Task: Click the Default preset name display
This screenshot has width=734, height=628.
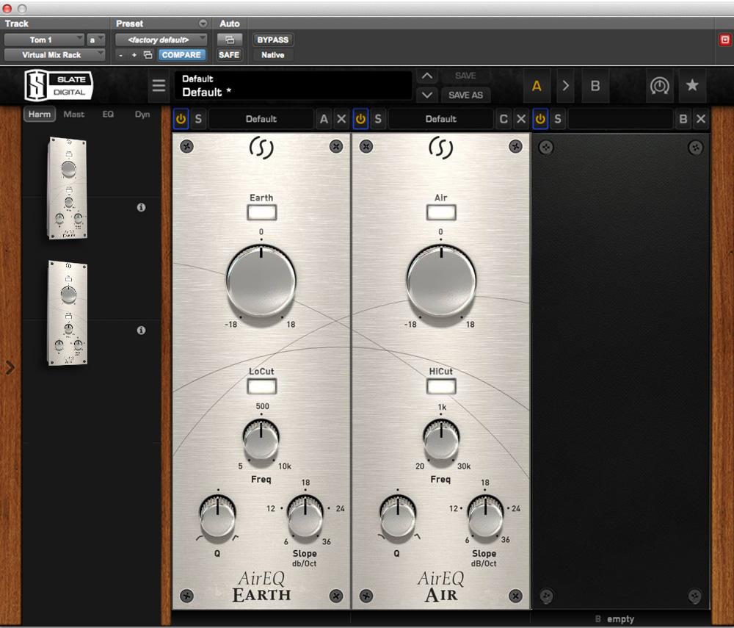Action: (294, 86)
